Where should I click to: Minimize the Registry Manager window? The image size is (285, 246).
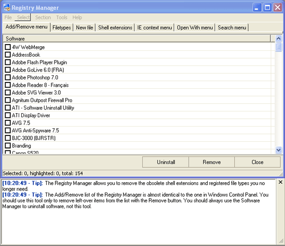[257, 8]
